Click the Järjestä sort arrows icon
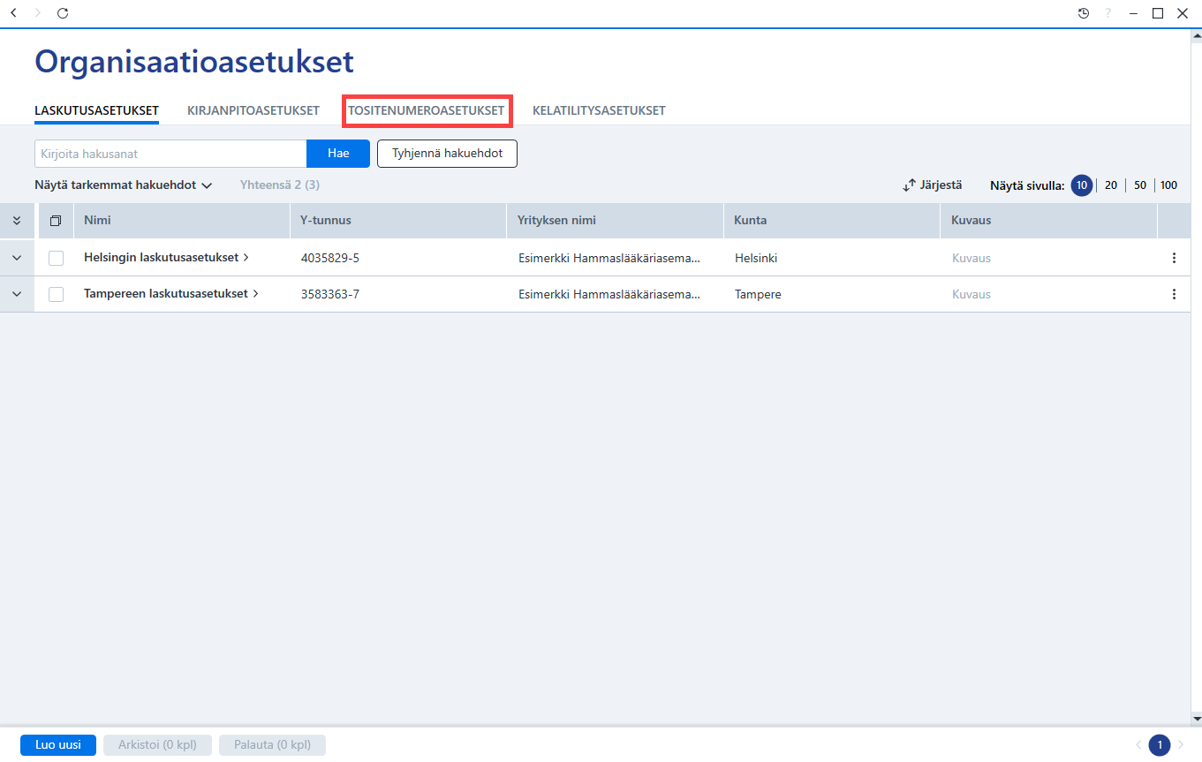Viewport: 1202px width, 762px height. click(909, 185)
